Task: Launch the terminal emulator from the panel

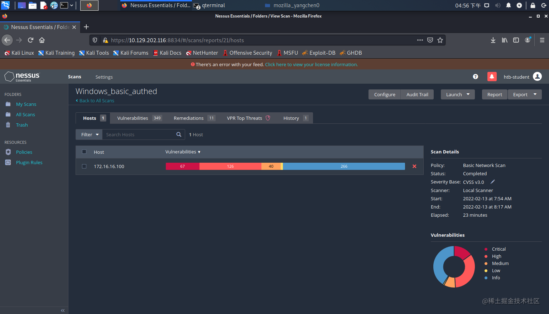Action: (64, 5)
